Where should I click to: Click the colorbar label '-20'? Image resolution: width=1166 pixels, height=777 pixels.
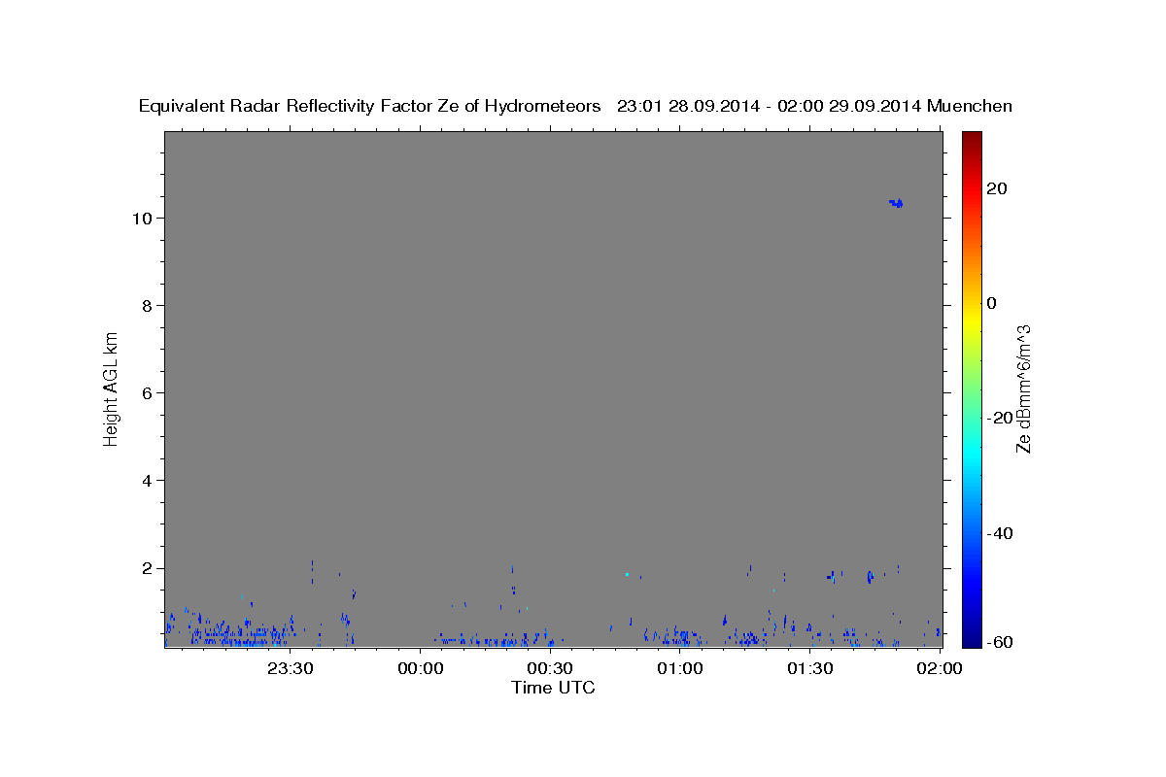[998, 418]
